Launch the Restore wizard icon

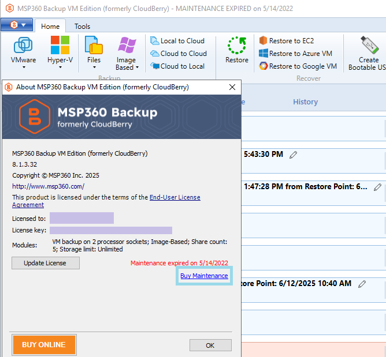click(237, 45)
